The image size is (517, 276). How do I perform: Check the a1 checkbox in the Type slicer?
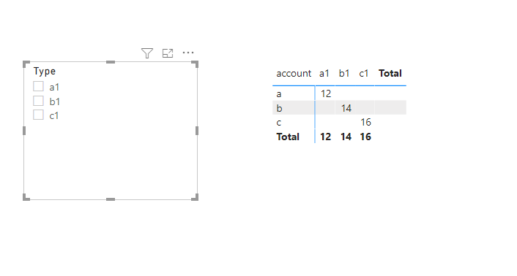pos(38,86)
